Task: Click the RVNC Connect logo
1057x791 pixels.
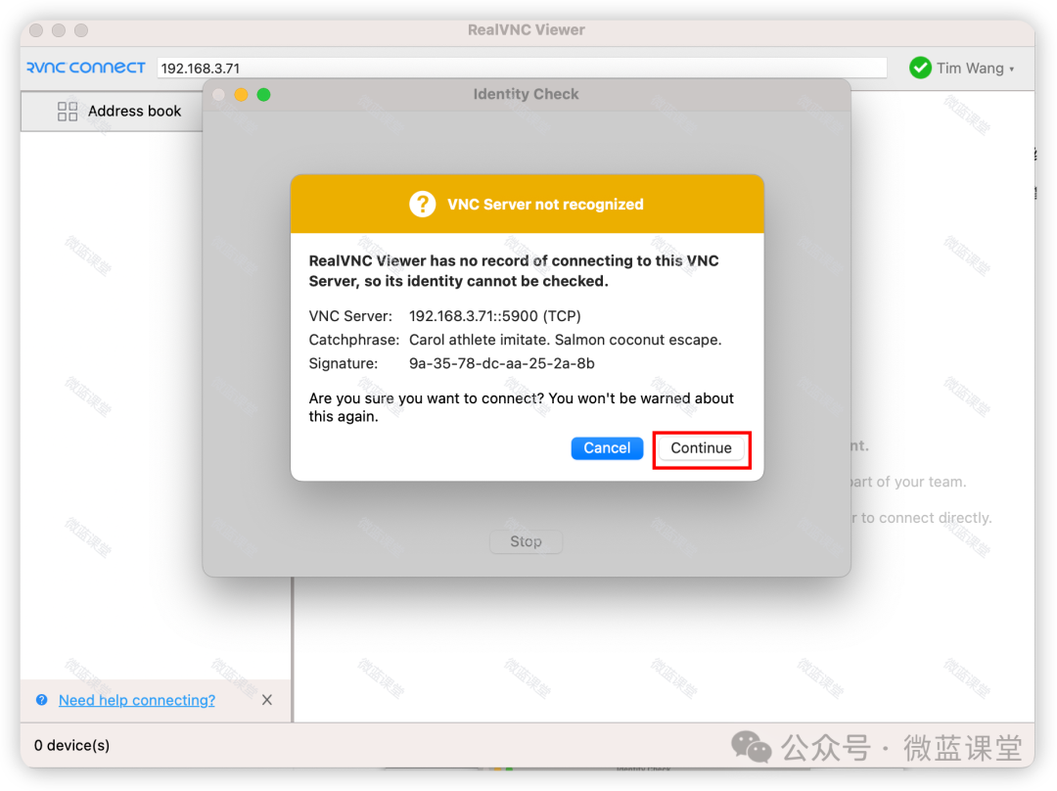Action: (x=85, y=68)
